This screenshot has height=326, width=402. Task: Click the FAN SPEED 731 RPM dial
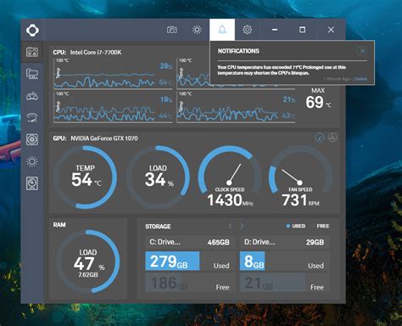[300, 177]
